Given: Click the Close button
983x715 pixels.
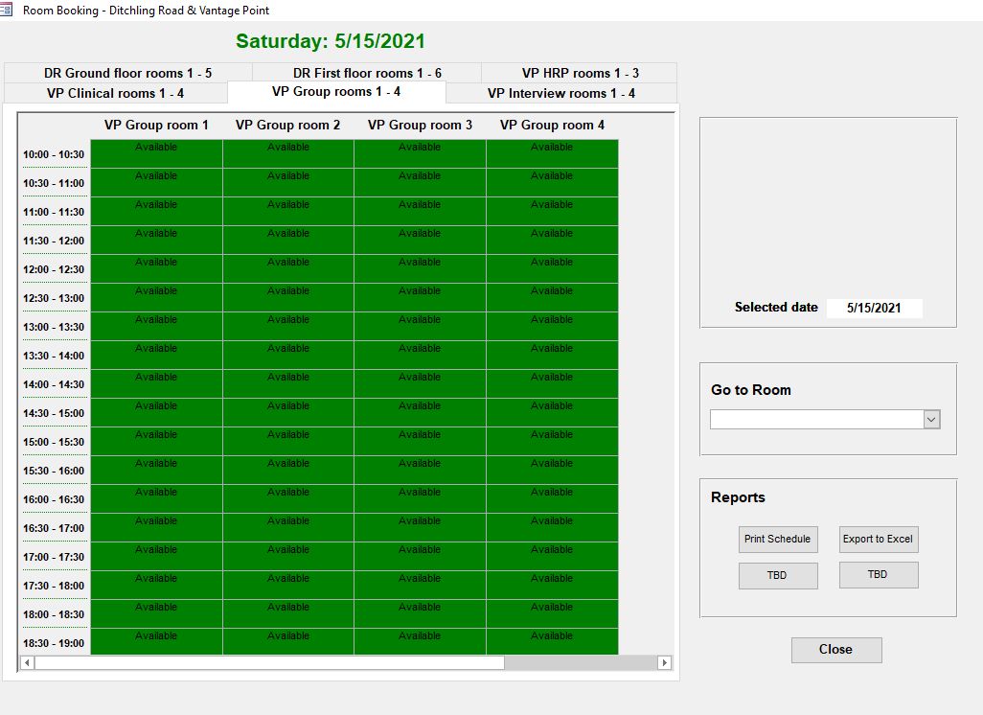Looking at the screenshot, I should point(836,650).
